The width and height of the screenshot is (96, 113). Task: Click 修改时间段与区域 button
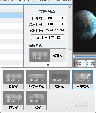coord(47,37)
